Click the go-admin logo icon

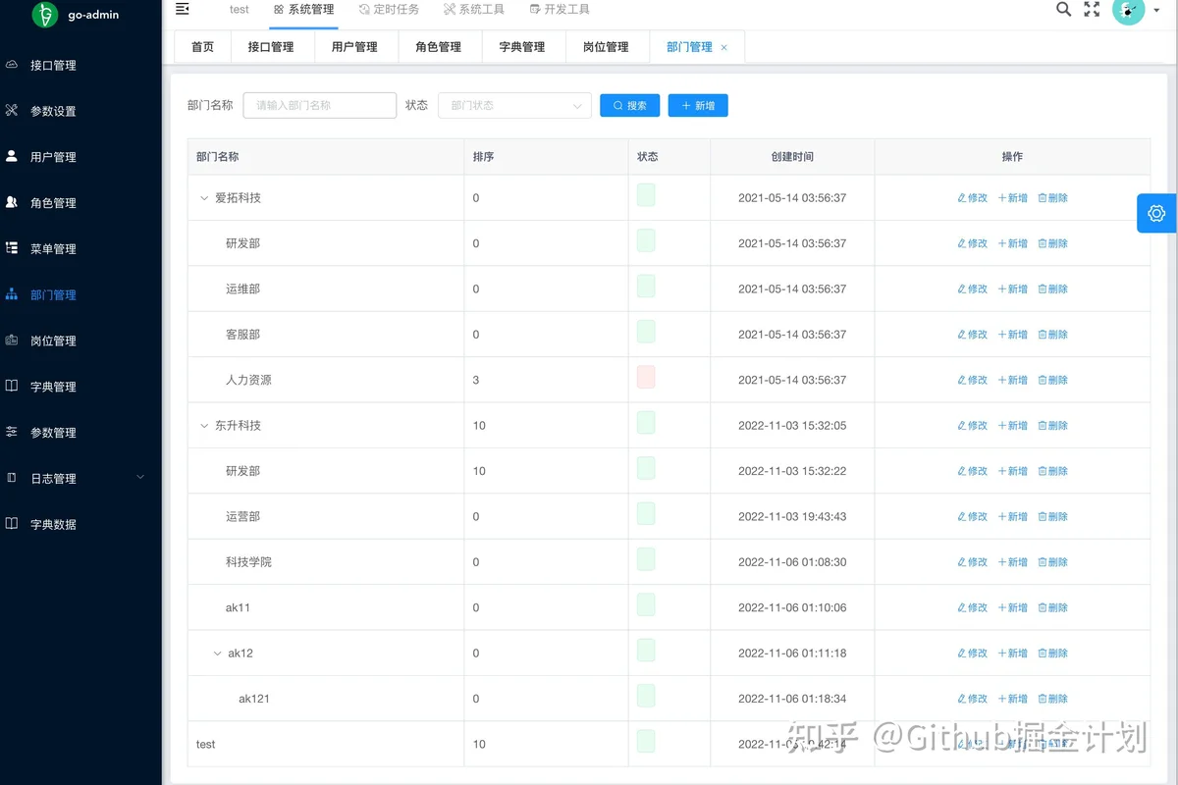(x=45, y=15)
